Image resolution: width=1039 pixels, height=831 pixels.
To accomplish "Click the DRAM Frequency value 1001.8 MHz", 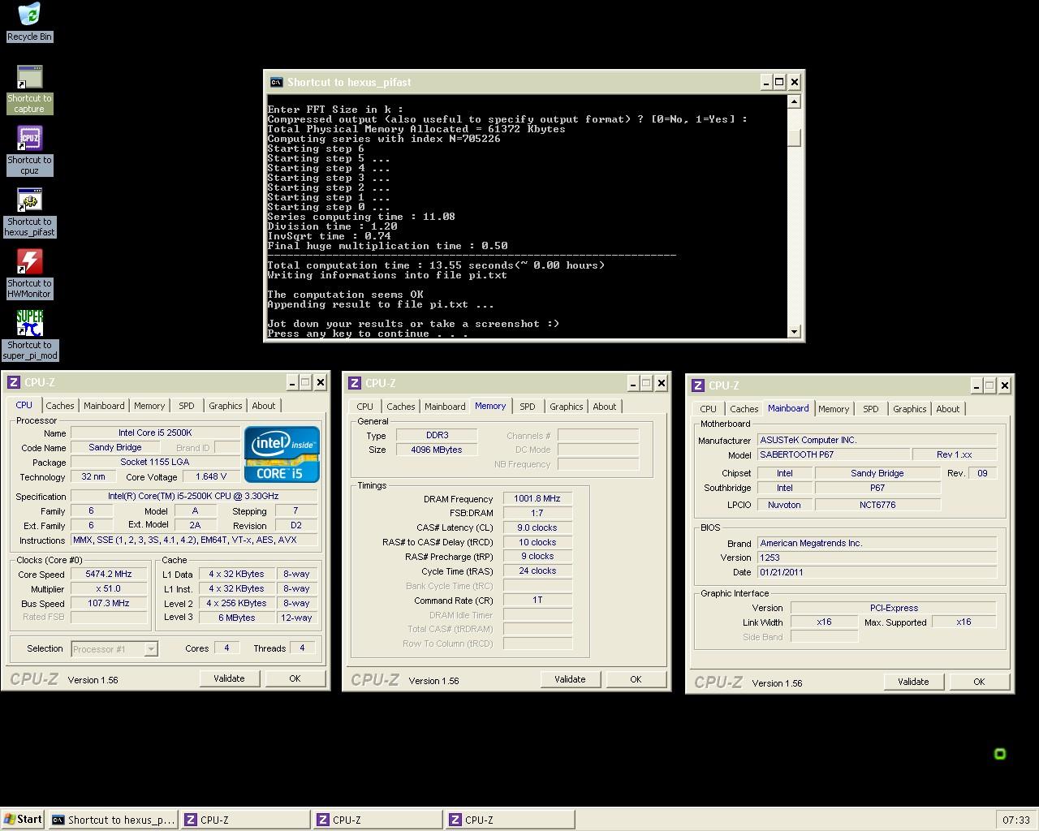I will [537, 498].
